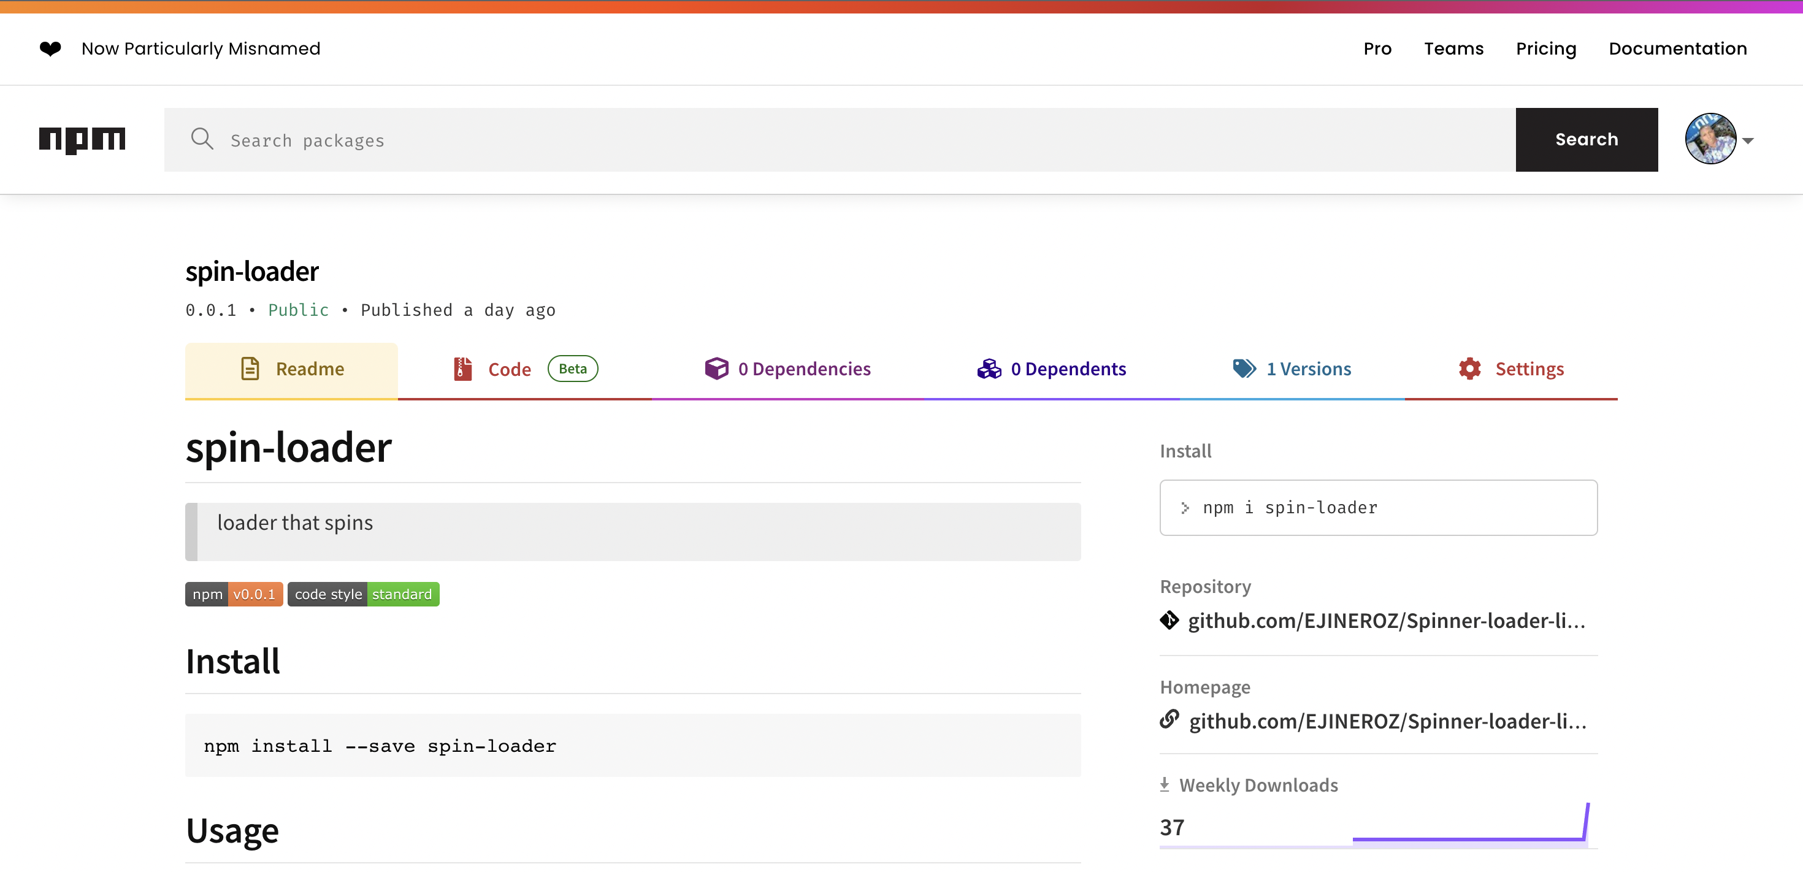Click the 'loader that spins' description
The image size is (1803, 872).
click(294, 523)
